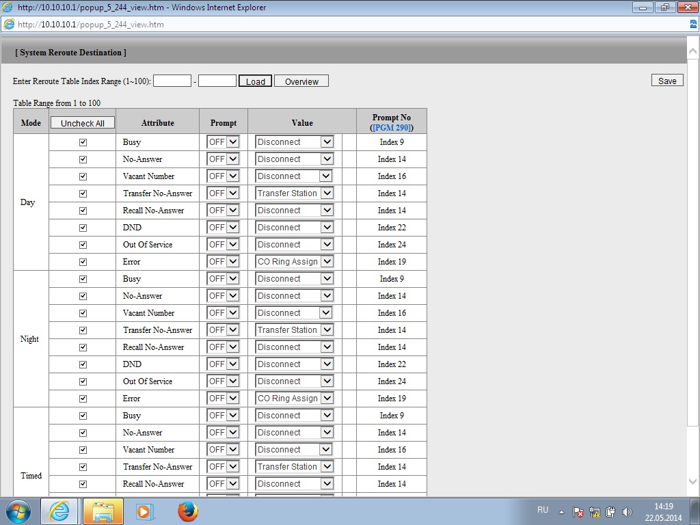Open the Windows Start menu
Screen dimensions: 700x525
pyautogui.click(x=18, y=511)
